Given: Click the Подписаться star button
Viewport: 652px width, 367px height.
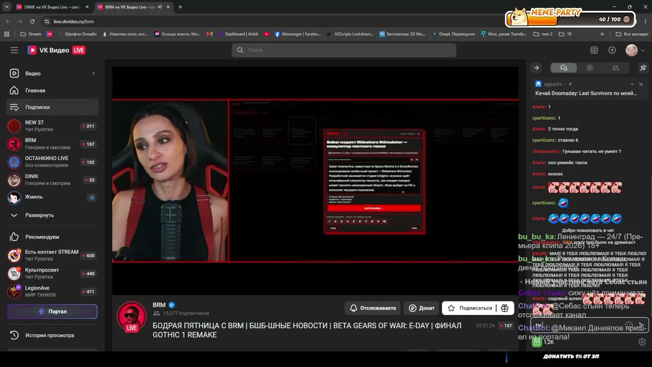Looking at the screenshot, I should (469, 308).
